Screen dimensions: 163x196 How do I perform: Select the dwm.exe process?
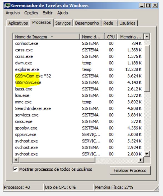pyautogui.click(x=78, y=63)
